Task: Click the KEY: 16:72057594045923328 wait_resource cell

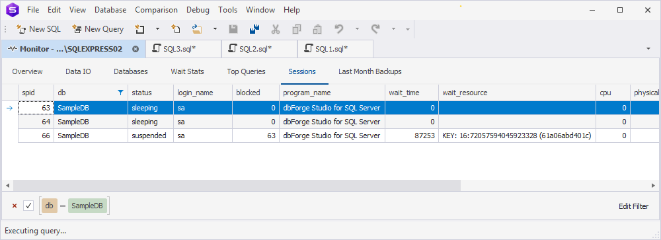Action: 518,136
